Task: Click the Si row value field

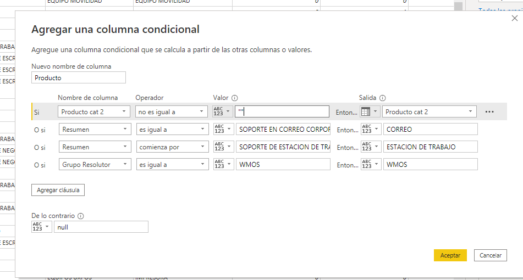Action: (x=282, y=111)
